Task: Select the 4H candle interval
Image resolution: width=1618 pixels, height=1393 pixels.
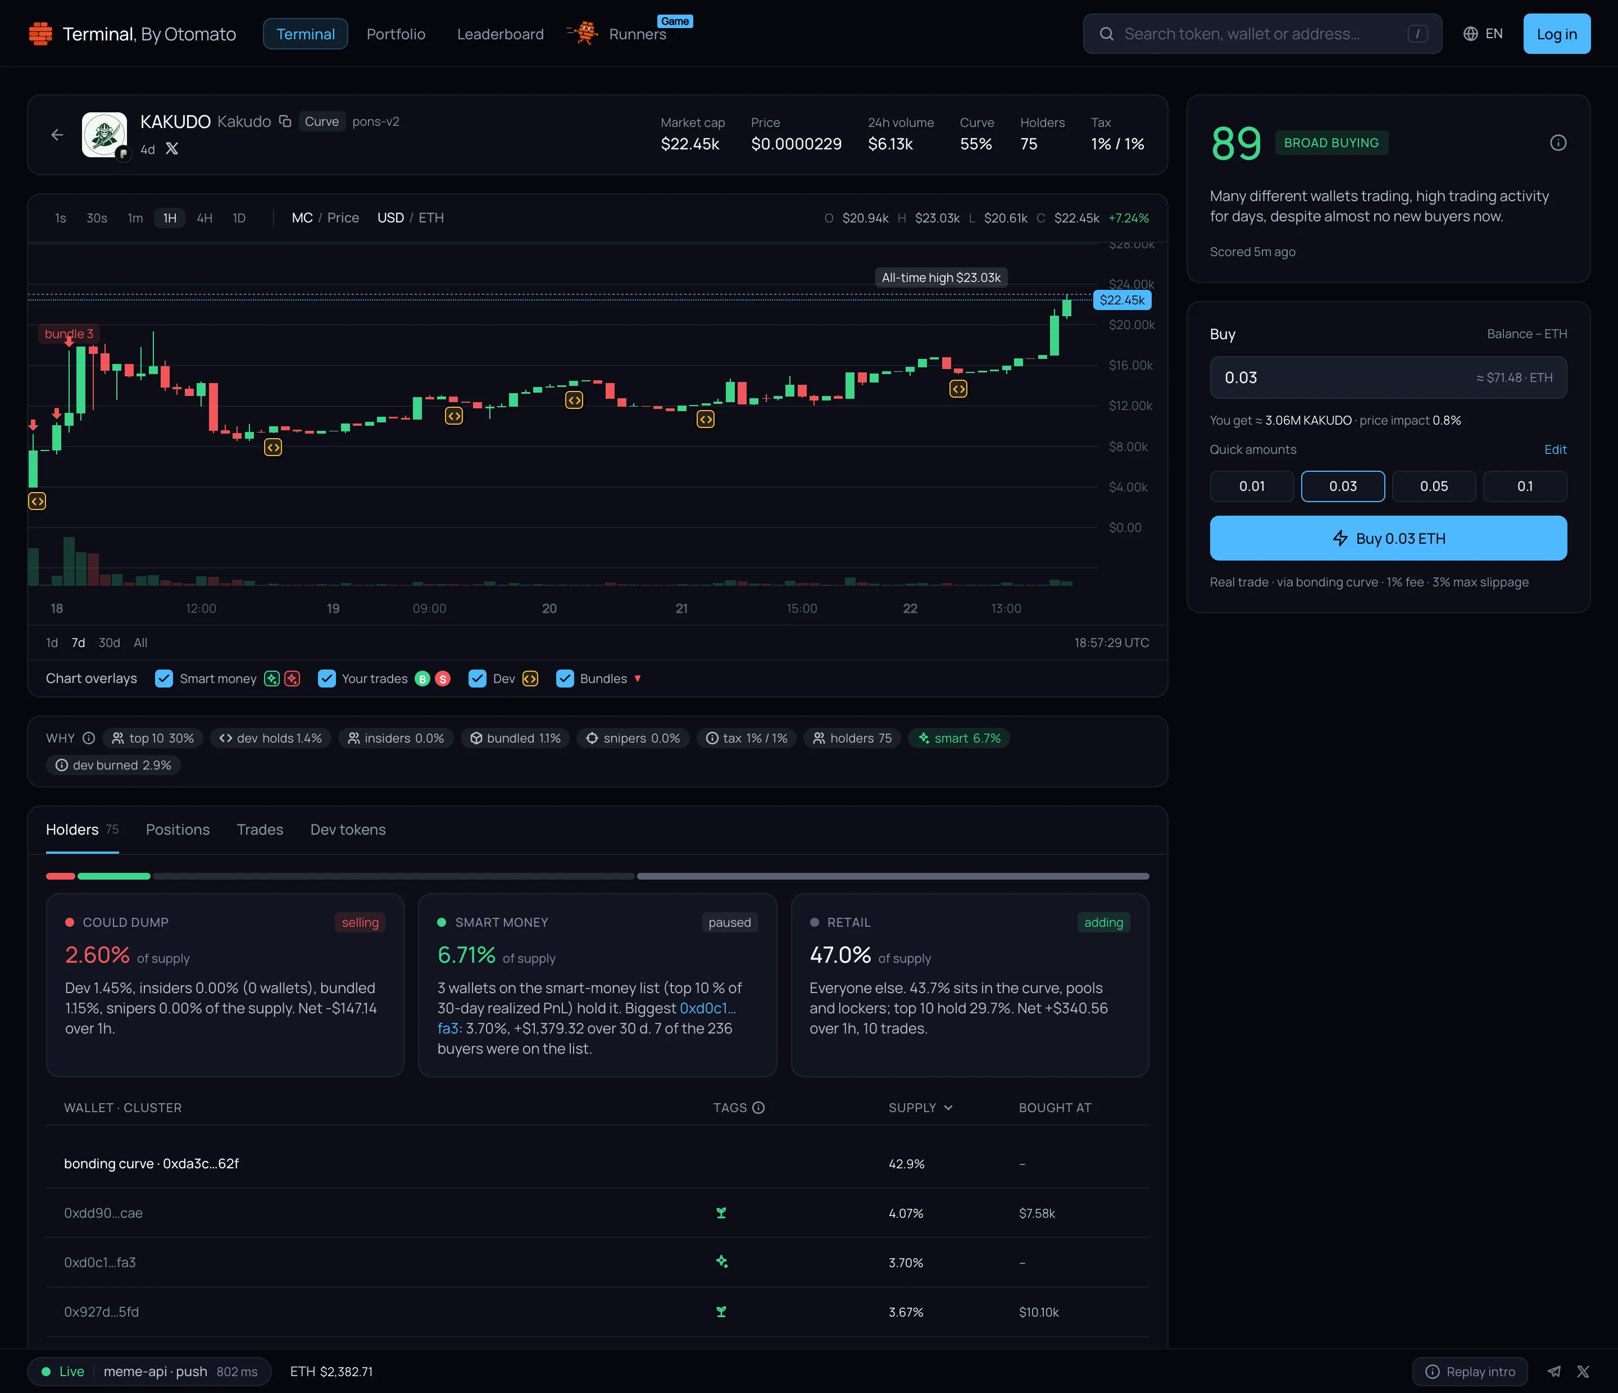Action: (204, 218)
